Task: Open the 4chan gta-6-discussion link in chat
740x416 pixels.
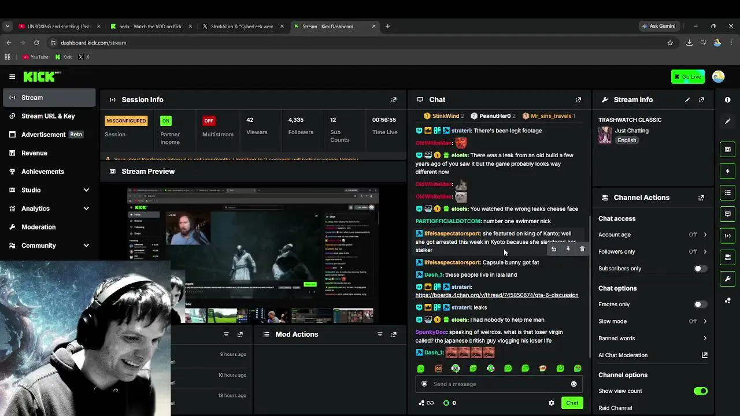Action: [497, 295]
